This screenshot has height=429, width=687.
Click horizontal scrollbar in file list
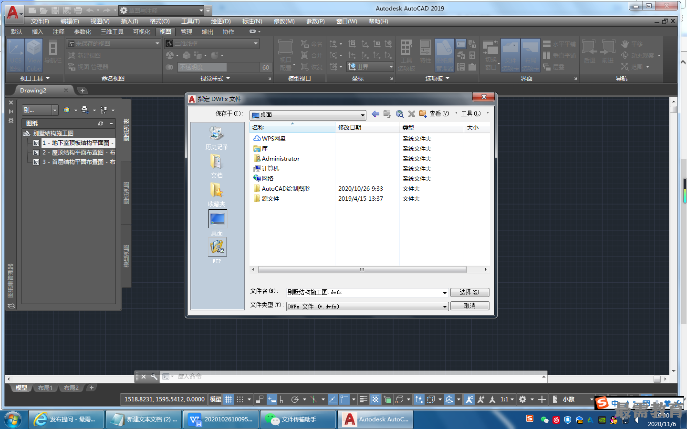coord(362,269)
